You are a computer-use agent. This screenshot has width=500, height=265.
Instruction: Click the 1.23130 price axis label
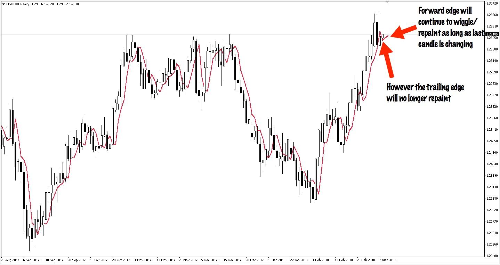coord(493,187)
